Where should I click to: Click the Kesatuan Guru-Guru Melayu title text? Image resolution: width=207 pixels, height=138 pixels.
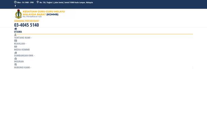point(44,13)
